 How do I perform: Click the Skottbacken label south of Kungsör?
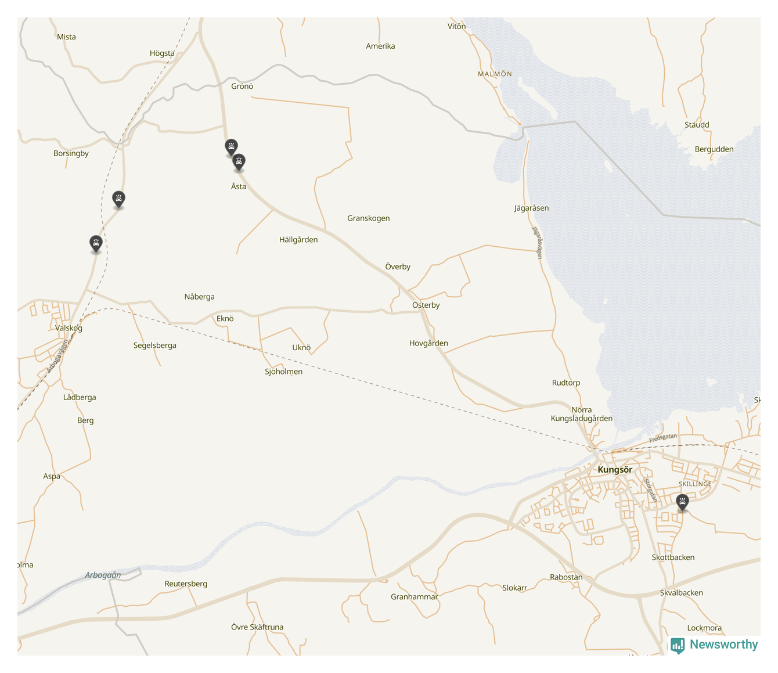(673, 557)
